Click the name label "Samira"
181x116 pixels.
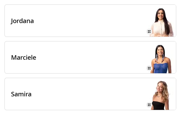tap(21, 94)
